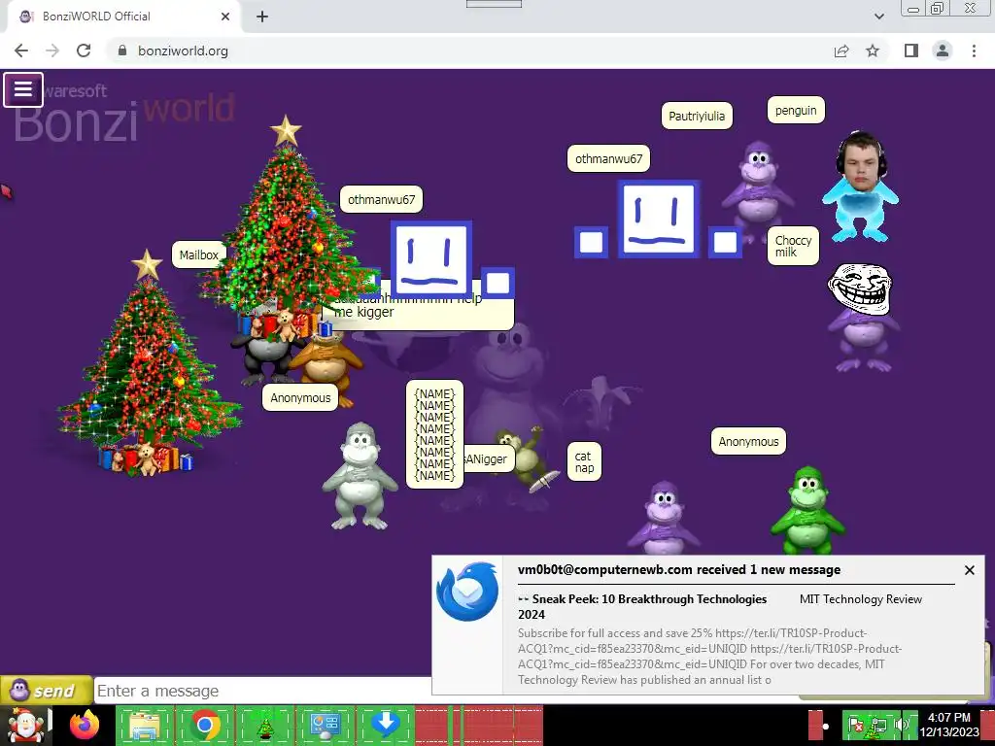Click the penguin name tag

[x=796, y=111]
